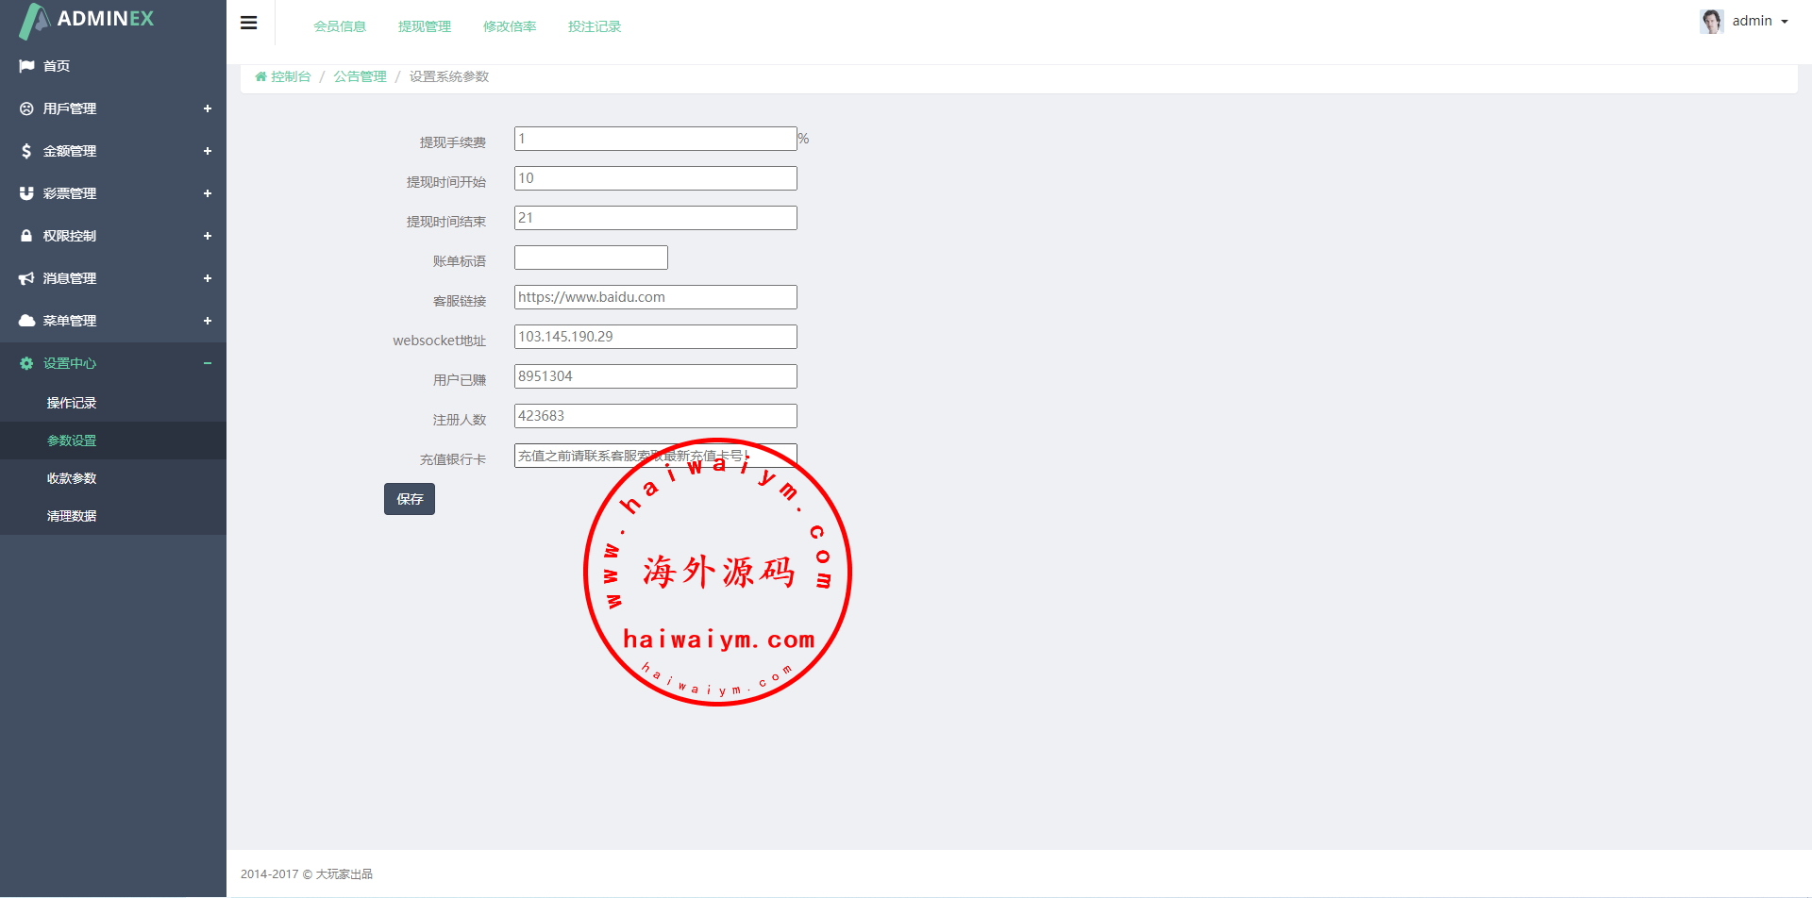Viewport: 1812px width, 898px height.
Task: Expand the 用戶管理 sidebar section
Action: pos(207,108)
